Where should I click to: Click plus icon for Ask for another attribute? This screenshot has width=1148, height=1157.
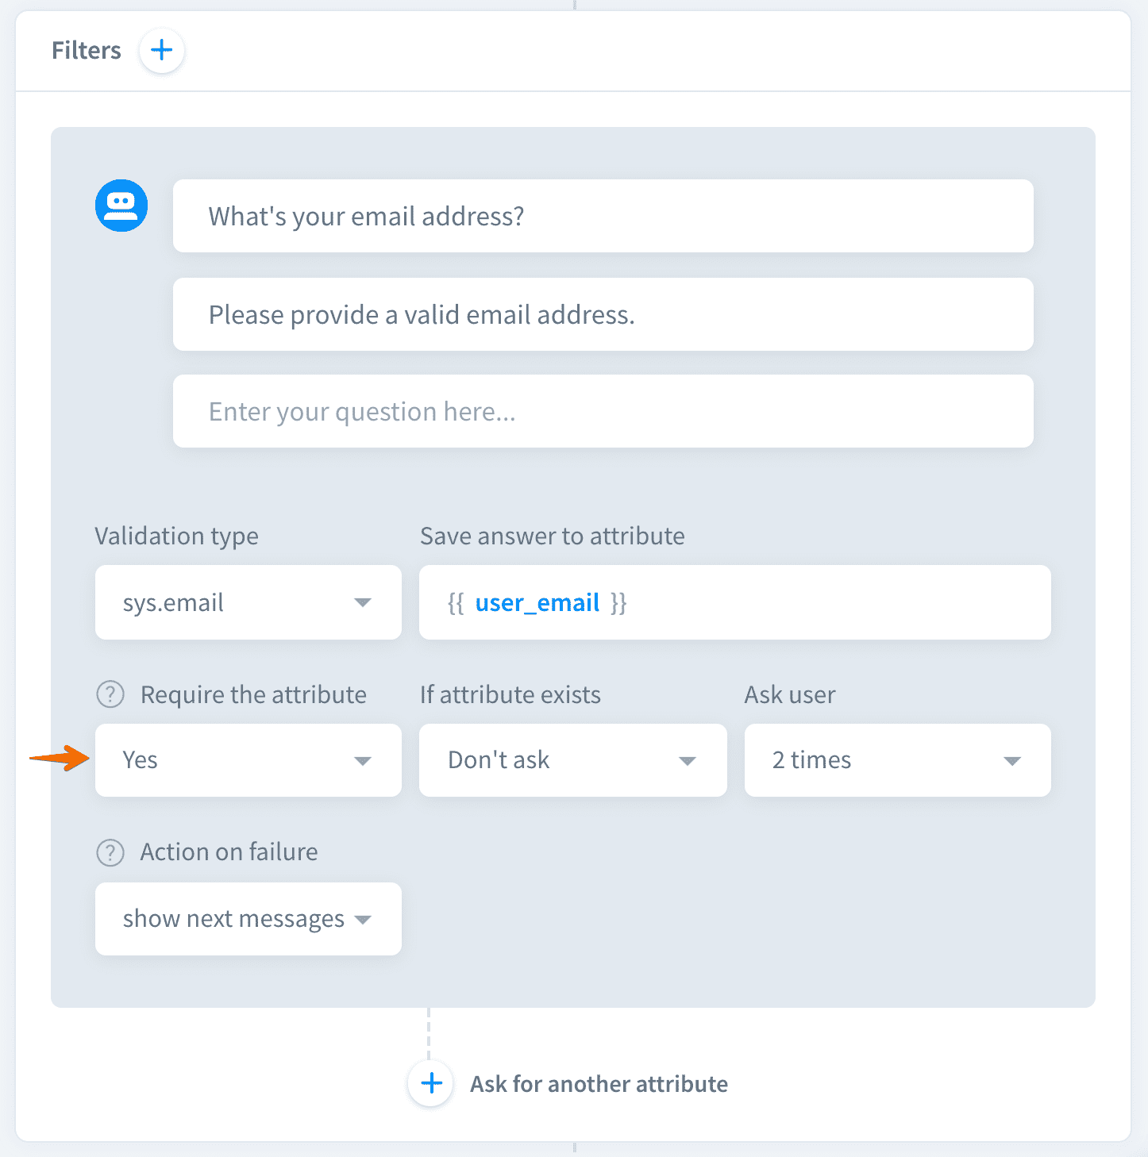click(x=431, y=1083)
